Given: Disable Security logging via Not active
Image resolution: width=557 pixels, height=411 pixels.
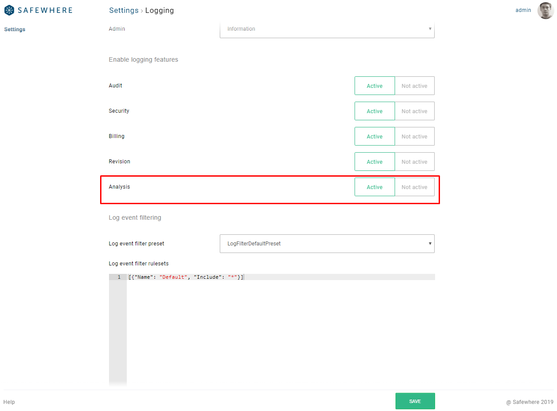Looking at the screenshot, I should point(414,111).
